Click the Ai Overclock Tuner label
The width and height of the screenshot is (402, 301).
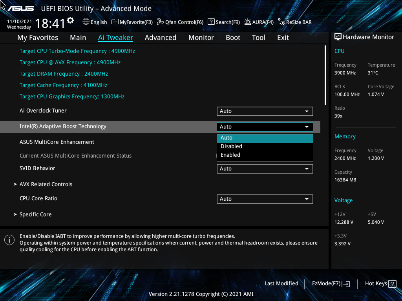tap(43, 111)
